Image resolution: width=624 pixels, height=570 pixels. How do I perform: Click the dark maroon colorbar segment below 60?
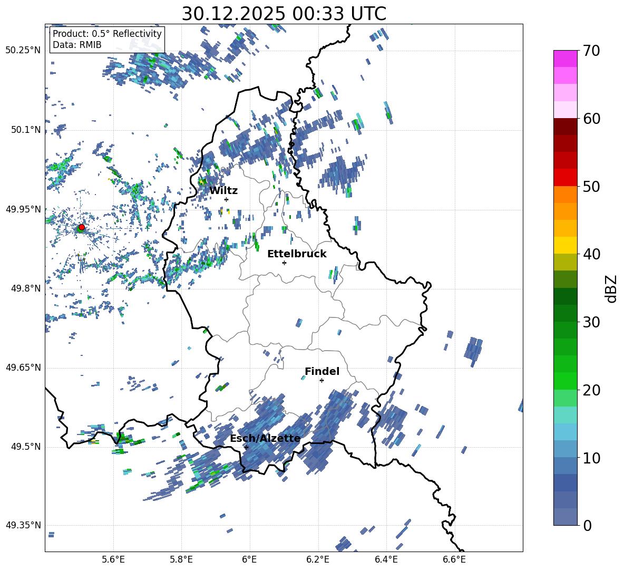(565, 126)
